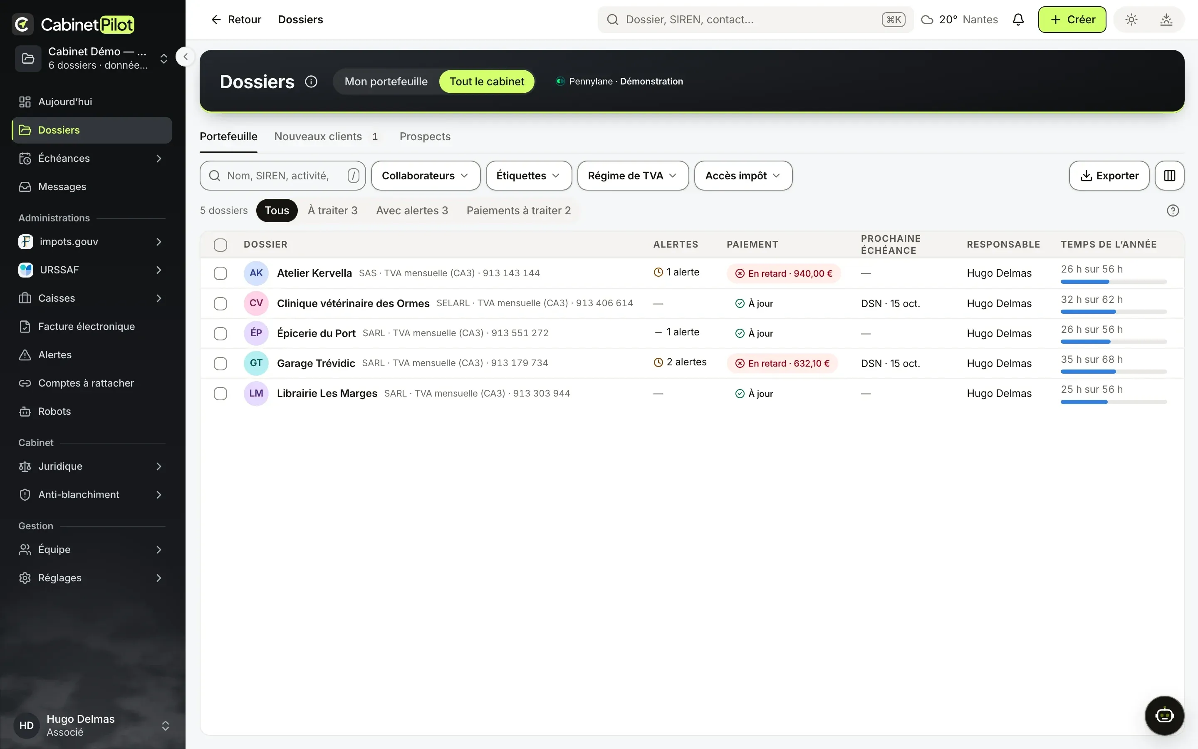Open Messages in the sidebar
This screenshot has width=1198, height=749.
point(92,187)
